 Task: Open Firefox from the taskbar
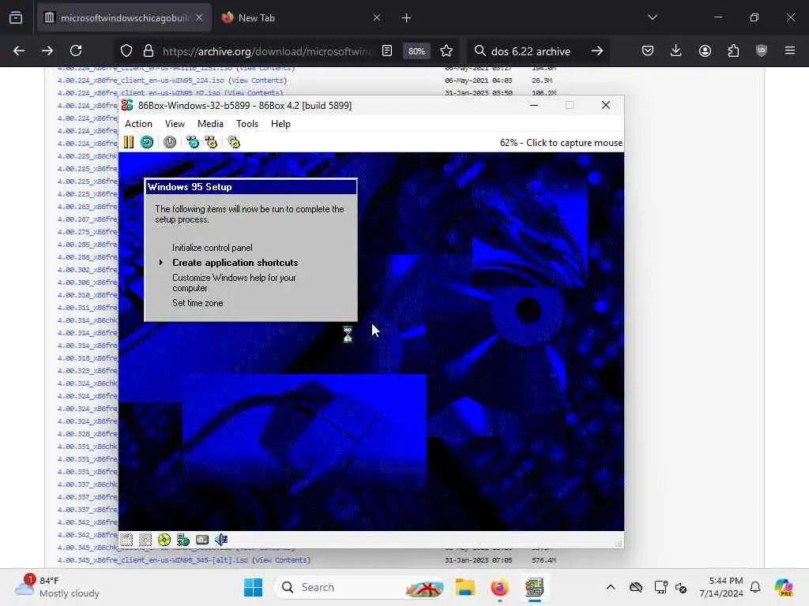pos(499,587)
